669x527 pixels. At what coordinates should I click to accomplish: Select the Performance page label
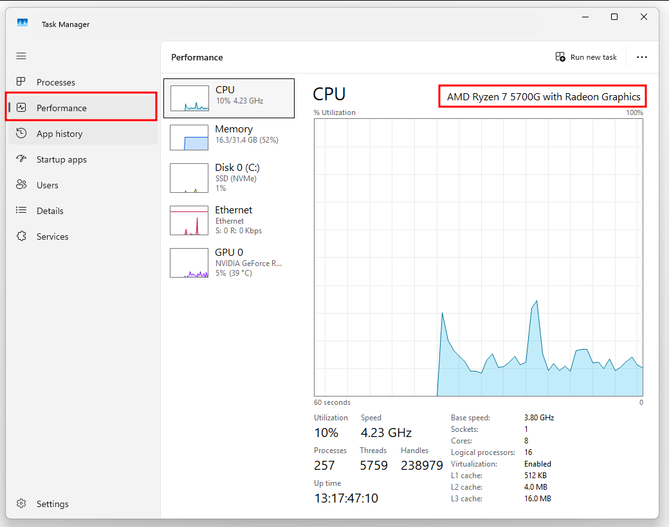[x=62, y=108]
